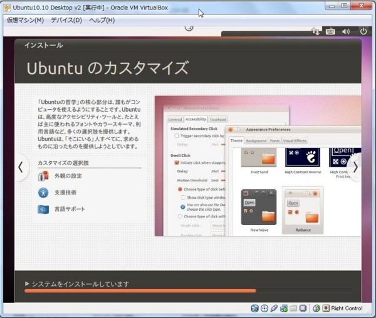Click the 言語サポート language icon
The height and width of the screenshot is (318, 376).
[x=43, y=209]
